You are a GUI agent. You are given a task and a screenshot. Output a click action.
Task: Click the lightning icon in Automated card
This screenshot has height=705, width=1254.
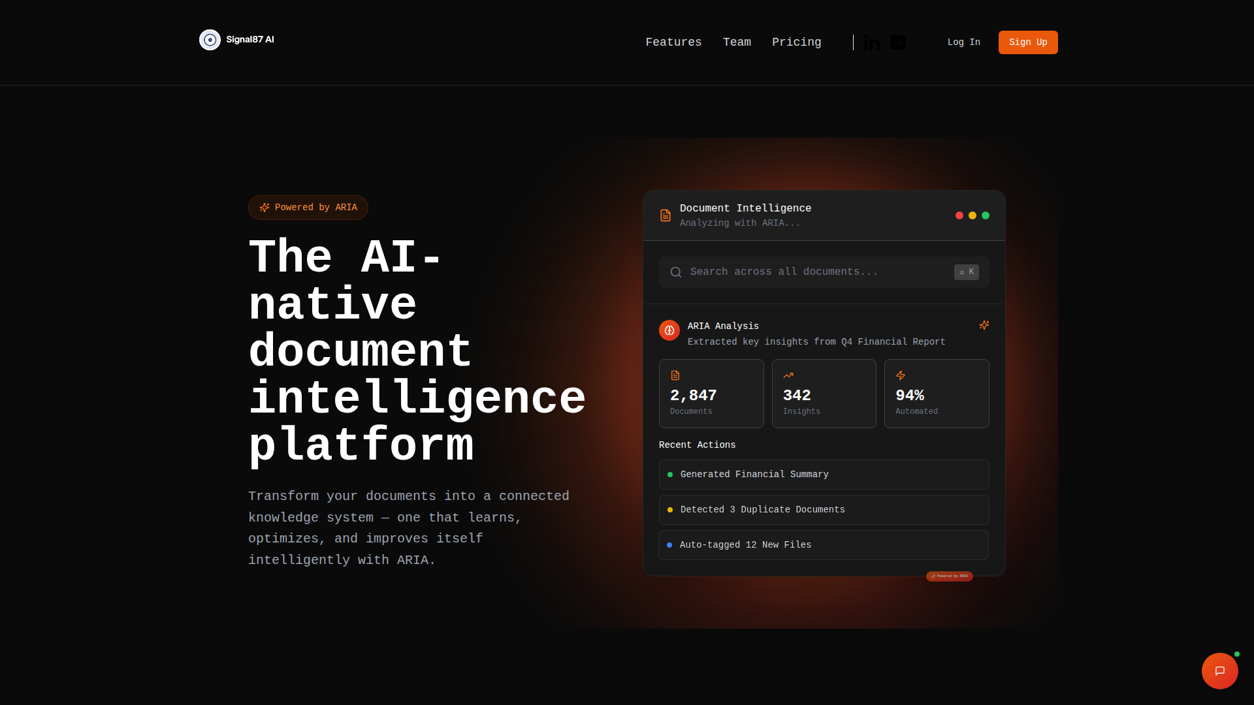[901, 375]
